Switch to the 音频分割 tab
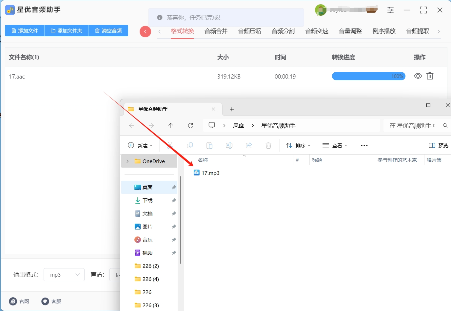 click(283, 31)
